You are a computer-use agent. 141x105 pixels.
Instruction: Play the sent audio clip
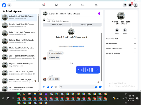click(79, 70)
